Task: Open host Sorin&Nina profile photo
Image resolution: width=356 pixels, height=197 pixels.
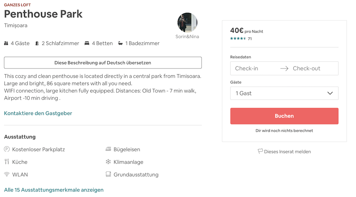Action: (187, 23)
